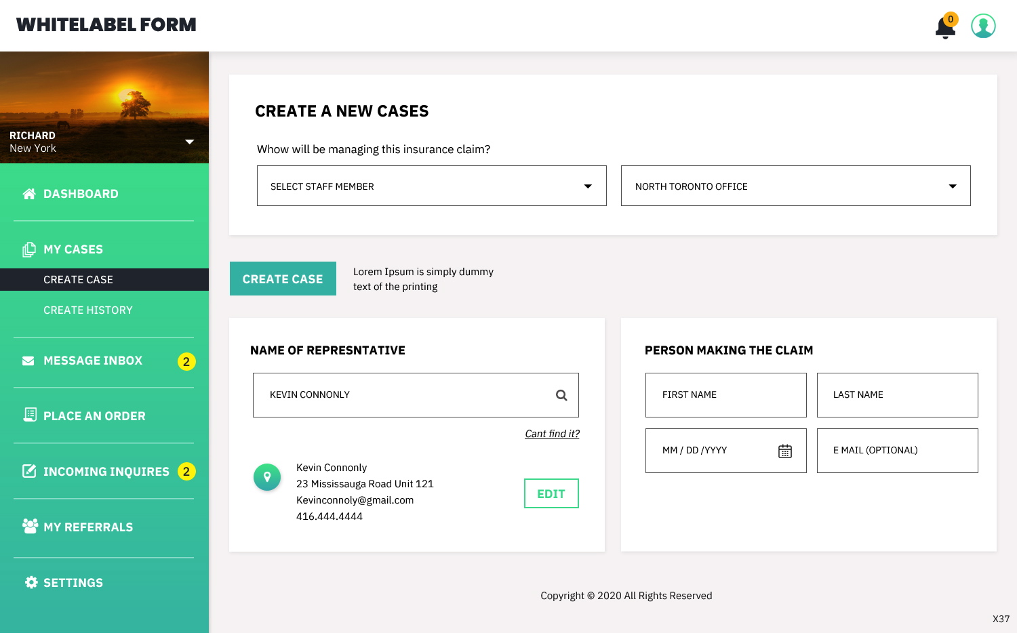Click the Message Inbox envelope icon
This screenshot has height=633, width=1017.
(x=28, y=361)
